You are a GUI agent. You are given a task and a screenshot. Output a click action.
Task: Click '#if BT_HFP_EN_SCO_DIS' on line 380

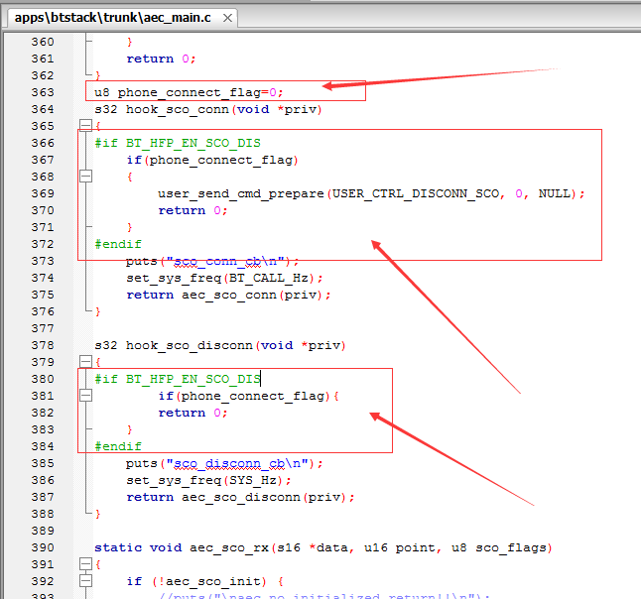[178, 379]
